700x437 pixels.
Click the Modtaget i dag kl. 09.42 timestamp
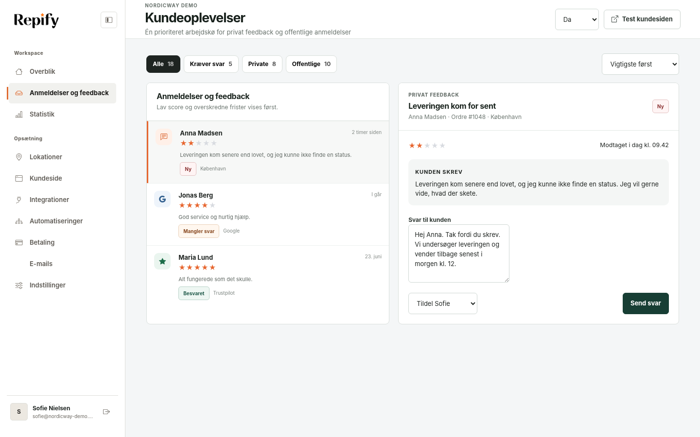tap(634, 145)
